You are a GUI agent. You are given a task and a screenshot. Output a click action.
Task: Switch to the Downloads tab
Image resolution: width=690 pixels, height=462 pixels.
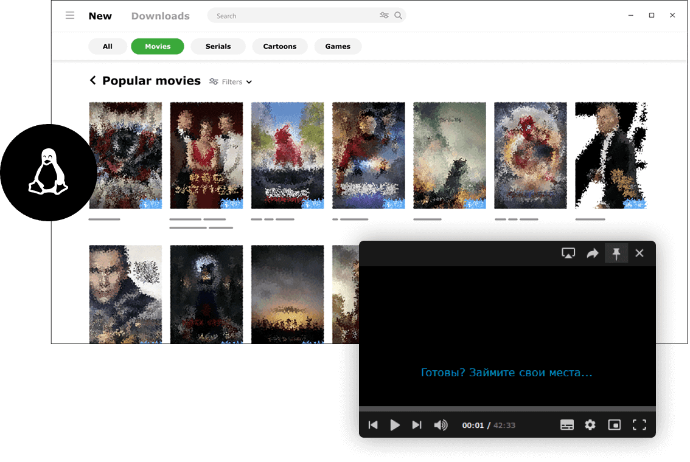click(x=160, y=16)
